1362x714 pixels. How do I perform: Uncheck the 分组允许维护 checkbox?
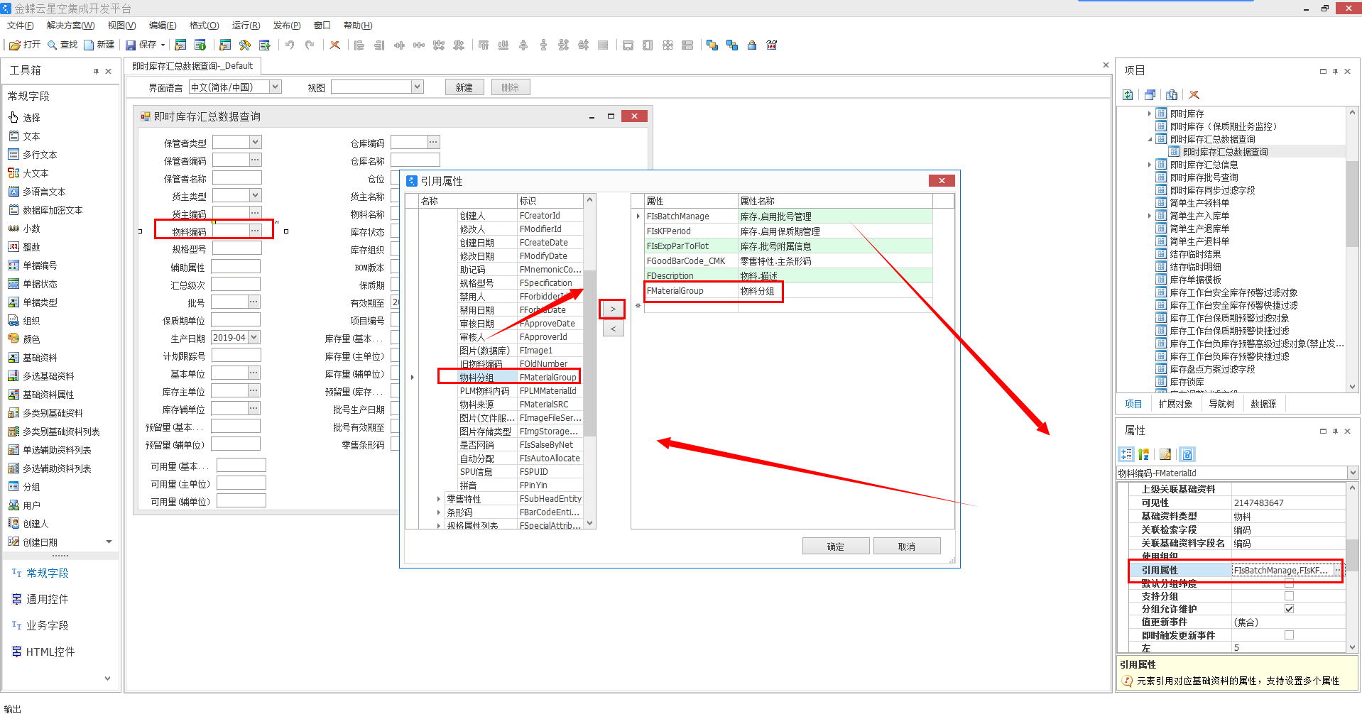(1289, 609)
